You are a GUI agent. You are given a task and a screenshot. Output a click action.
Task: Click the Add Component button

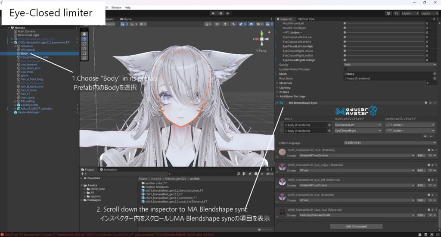tap(356, 226)
